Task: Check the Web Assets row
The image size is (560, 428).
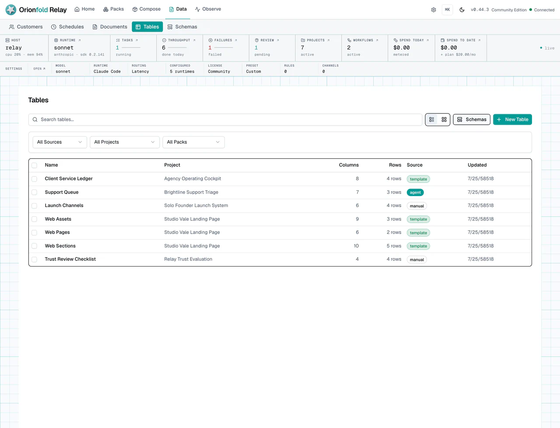Action: tap(35, 219)
